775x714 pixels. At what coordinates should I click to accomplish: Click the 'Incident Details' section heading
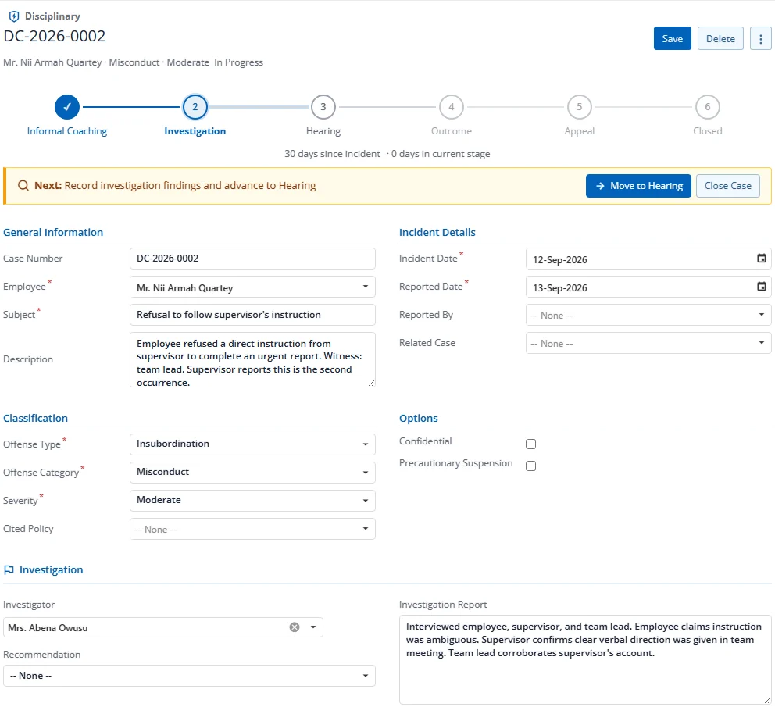point(437,232)
